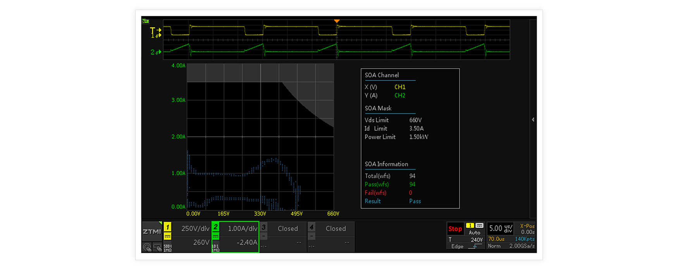Click channel 2 green coupling icon
This screenshot has width=682, height=271.
click(x=216, y=236)
